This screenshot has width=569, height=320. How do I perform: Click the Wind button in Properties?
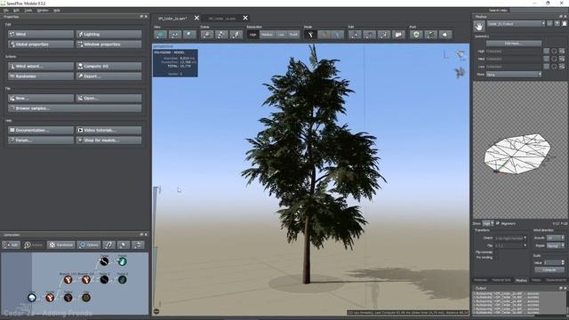pos(41,34)
